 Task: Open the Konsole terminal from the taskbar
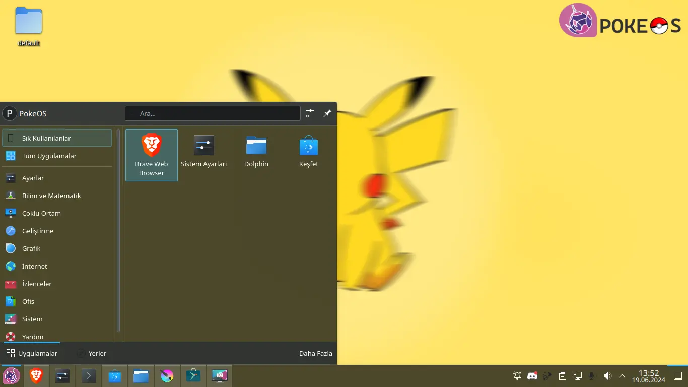tap(89, 376)
